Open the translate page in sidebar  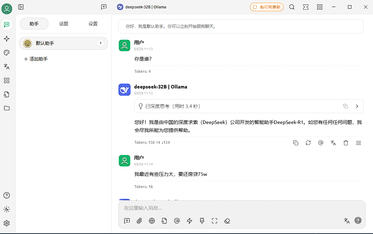(7, 67)
